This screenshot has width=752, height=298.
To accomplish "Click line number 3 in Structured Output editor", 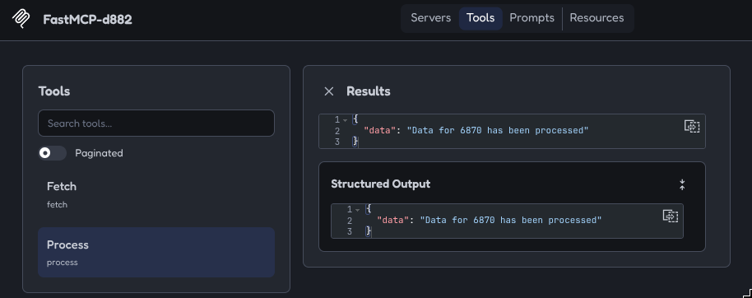I will point(350,232).
